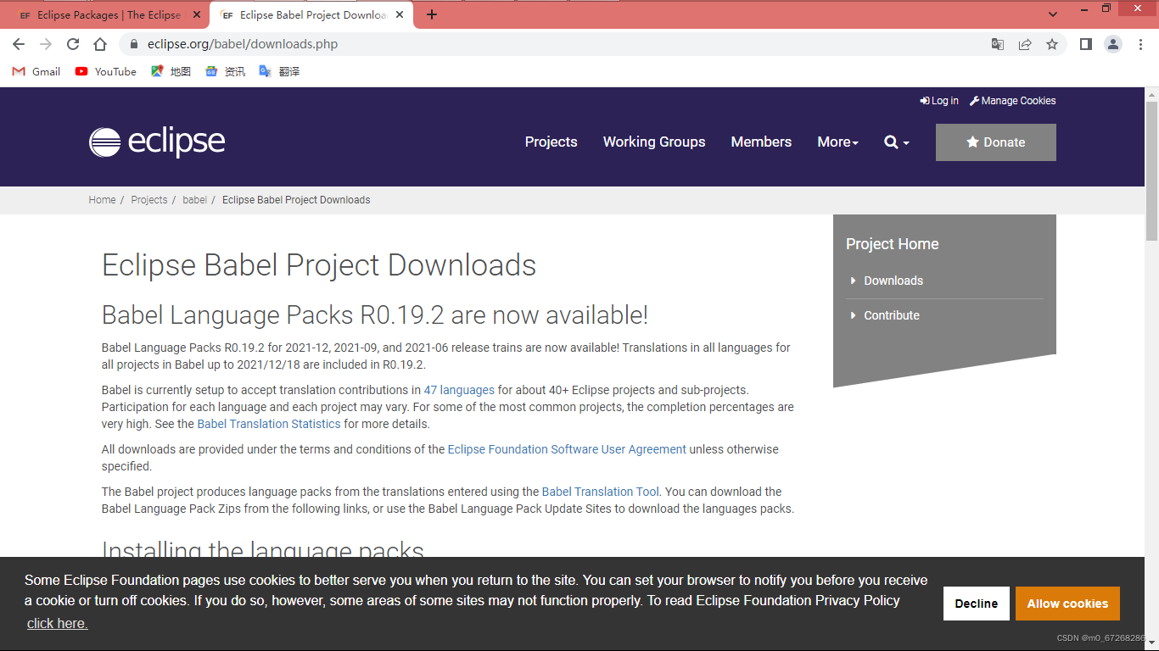The width and height of the screenshot is (1159, 651).
Task: Decline cookies
Action: (977, 604)
